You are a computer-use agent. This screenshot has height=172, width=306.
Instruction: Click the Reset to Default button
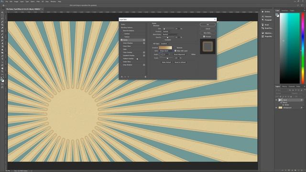pyautogui.click(x=180, y=63)
